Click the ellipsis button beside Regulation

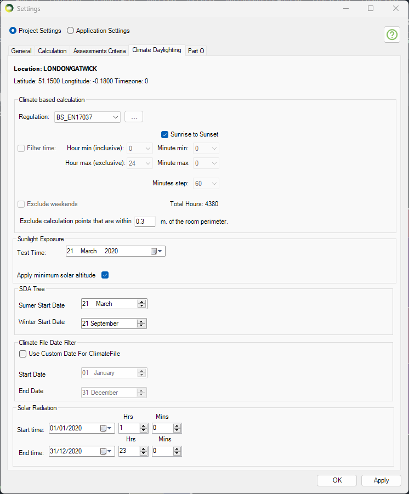pyautogui.click(x=134, y=117)
